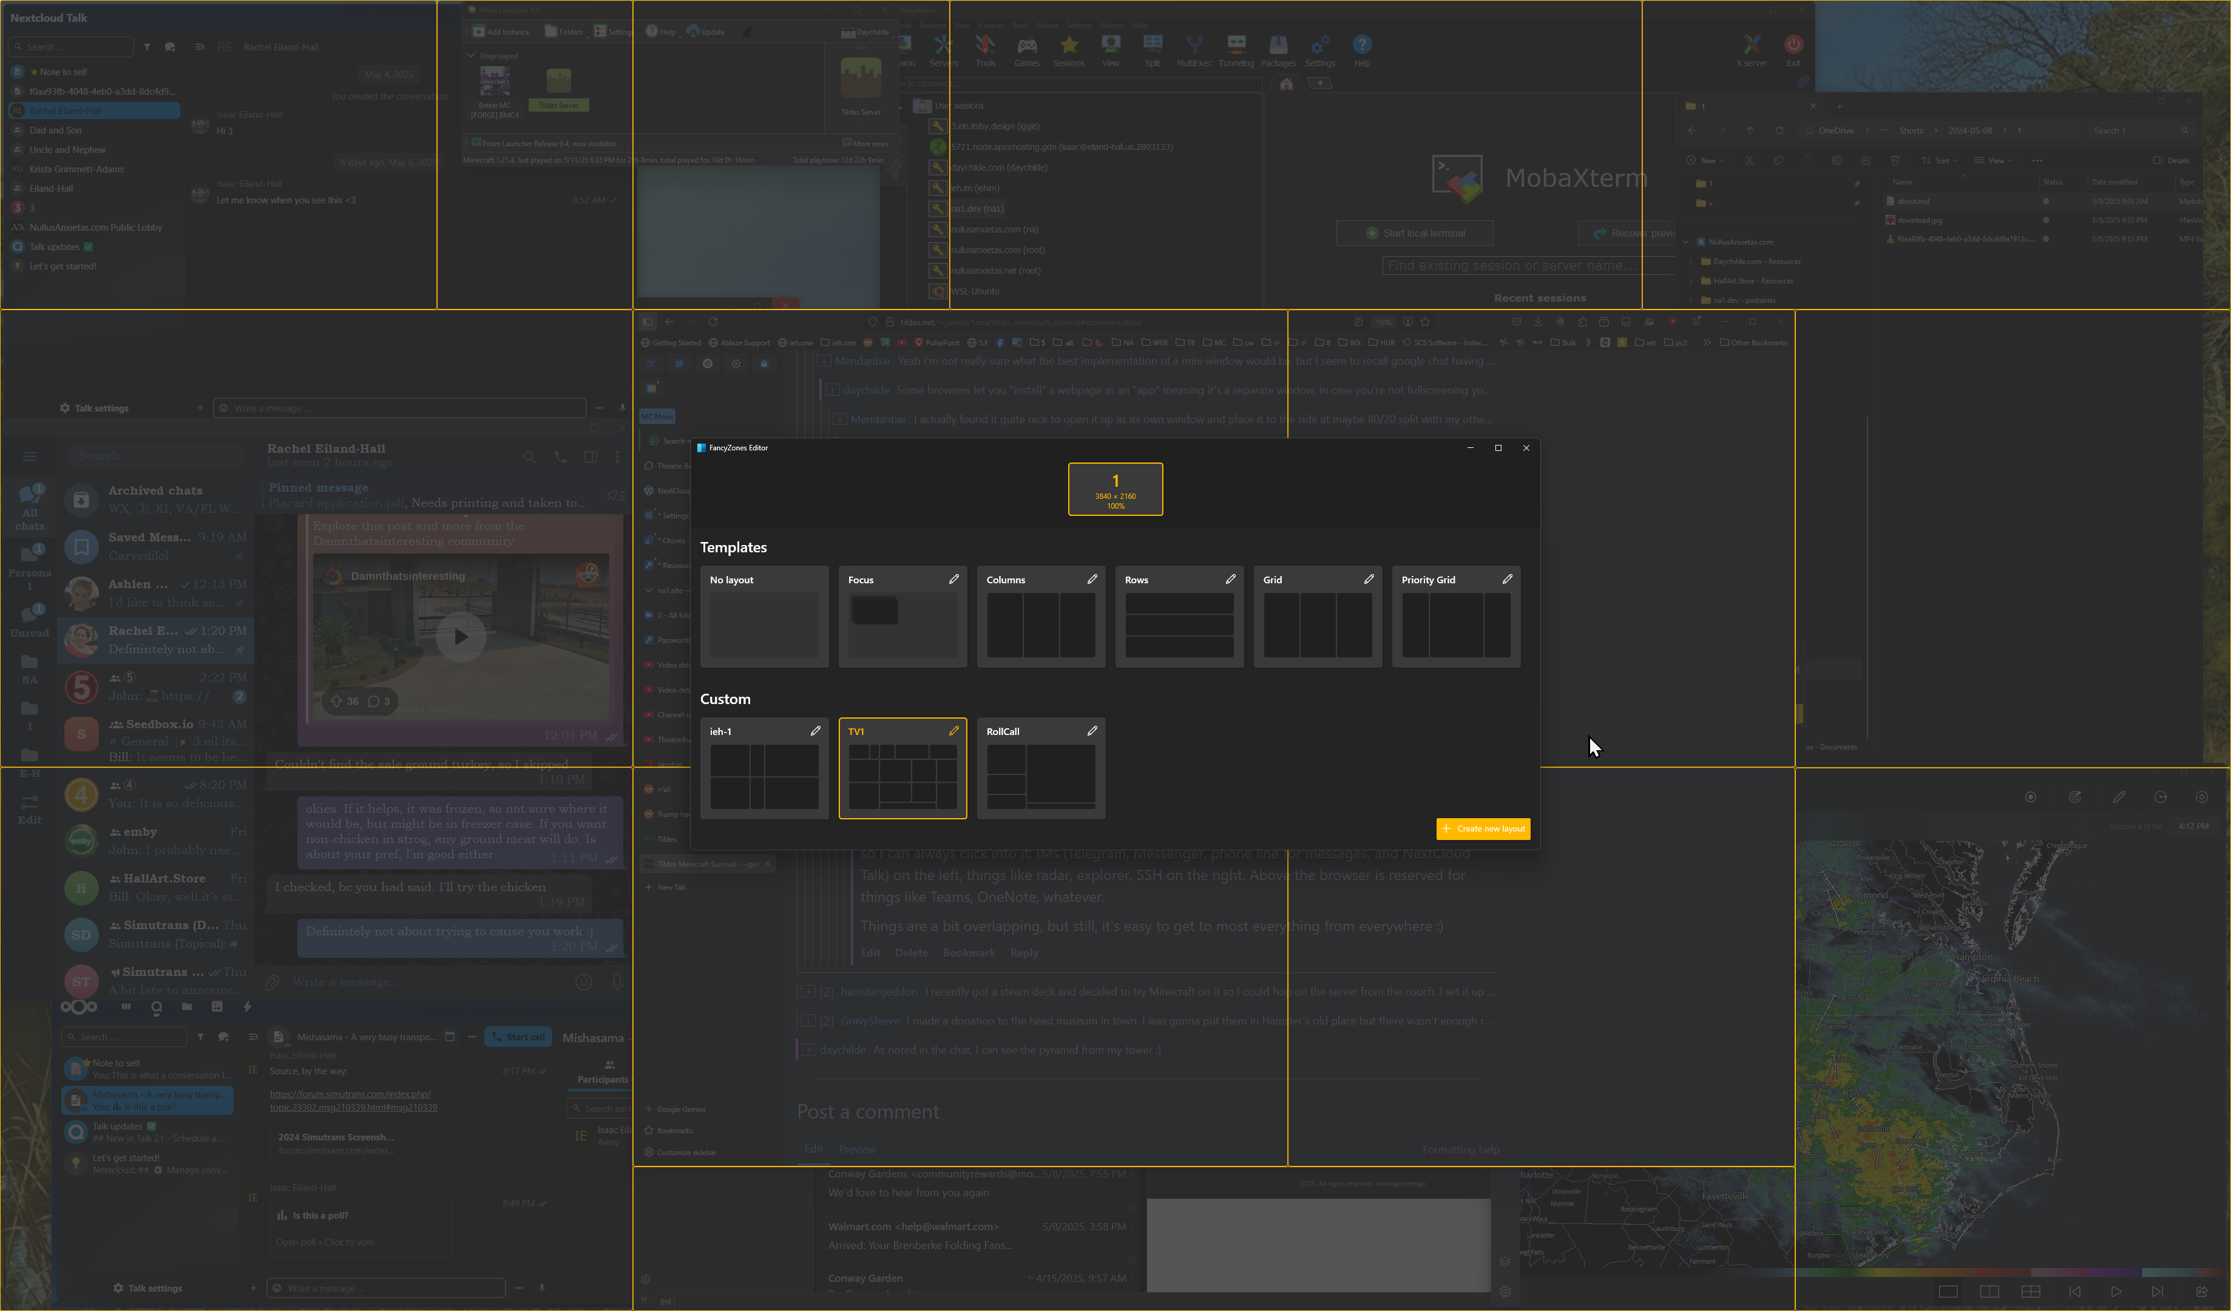
Task: Click the Refresh icon in File Explorer
Action: point(1779,130)
